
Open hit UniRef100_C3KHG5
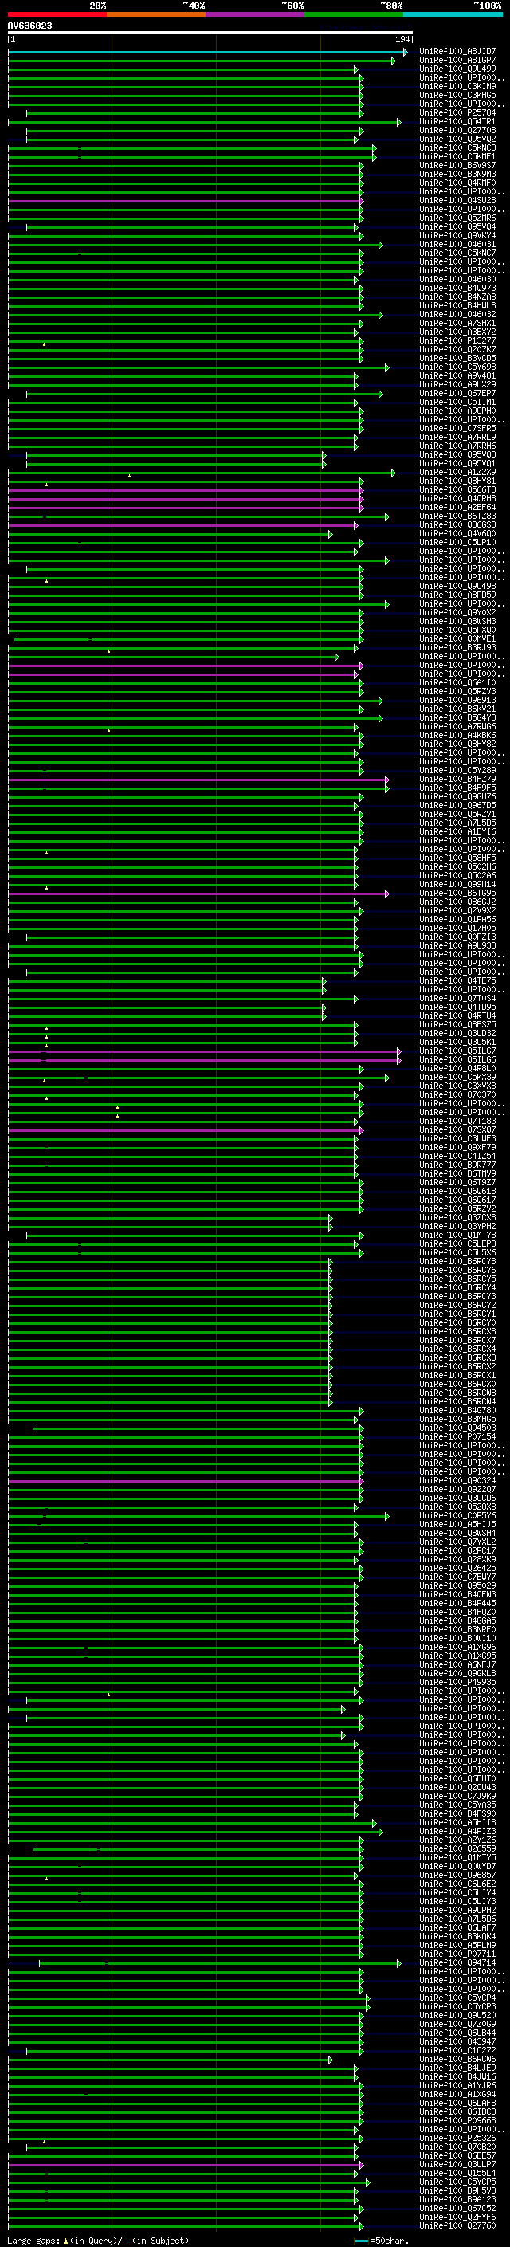457,95
